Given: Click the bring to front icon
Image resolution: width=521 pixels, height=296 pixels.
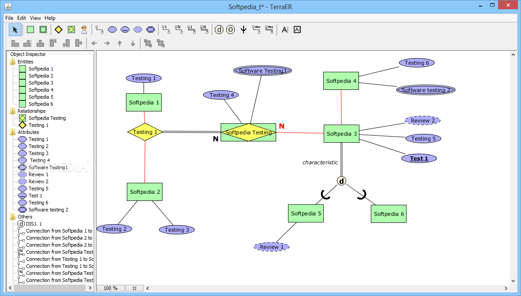Looking at the screenshot, I should pos(148,43).
